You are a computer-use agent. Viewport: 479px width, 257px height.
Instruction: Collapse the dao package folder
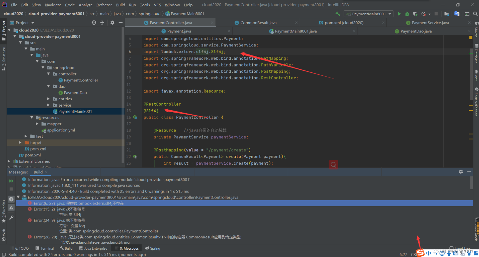coord(49,86)
